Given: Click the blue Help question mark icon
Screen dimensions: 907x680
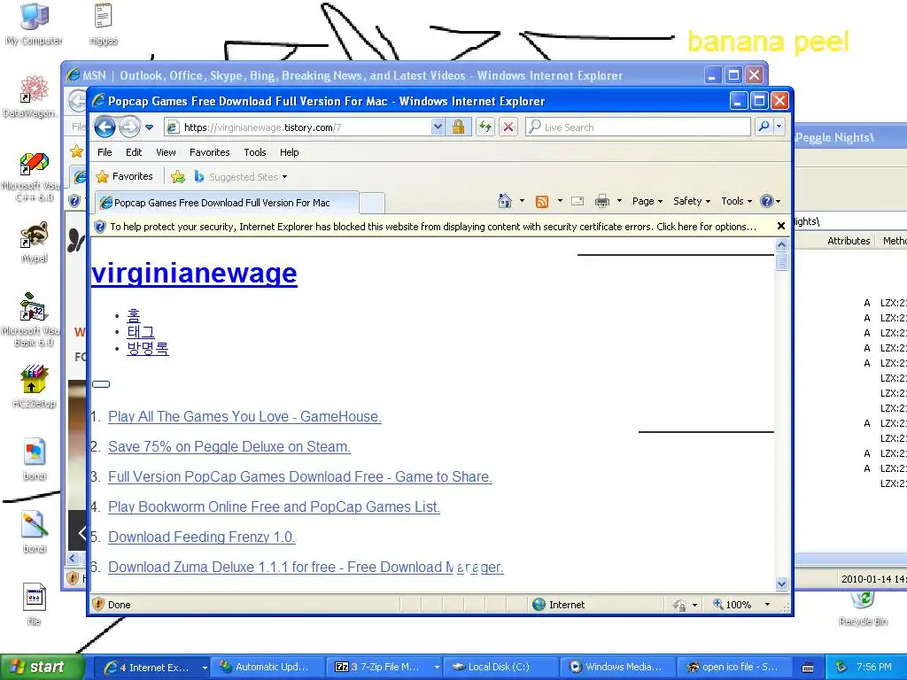Looking at the screenshot, I should pyautogui.click(x=767, y=201).
